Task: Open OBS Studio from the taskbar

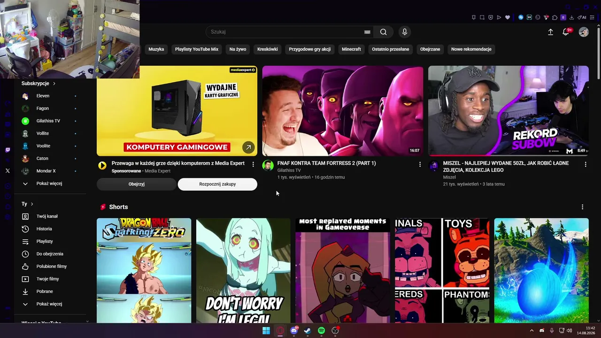Action: (x=335, y=330)
